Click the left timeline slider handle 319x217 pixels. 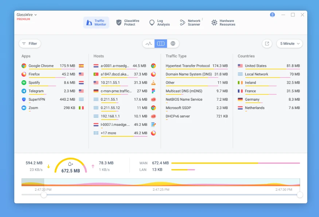pyautogui.click(x=44, y=195)
